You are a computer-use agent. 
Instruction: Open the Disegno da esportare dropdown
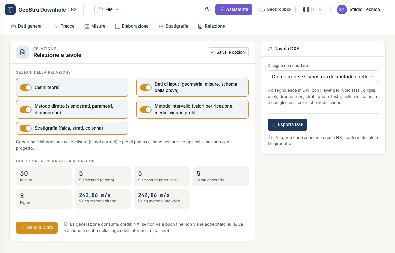tap(323, 77)
